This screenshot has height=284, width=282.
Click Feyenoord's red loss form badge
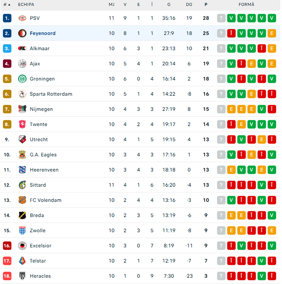click(x=231, y=33)
